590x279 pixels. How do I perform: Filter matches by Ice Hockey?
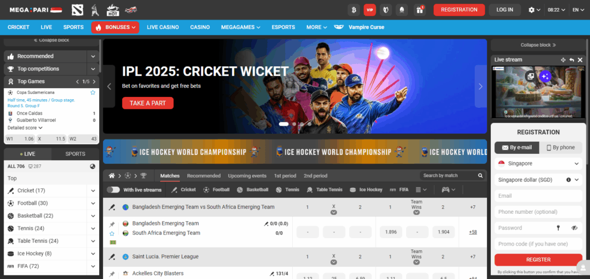pyautogui.click(x=366, y=190)
